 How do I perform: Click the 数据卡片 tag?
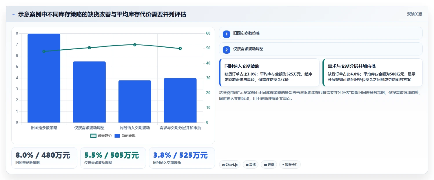pos(290,165)
